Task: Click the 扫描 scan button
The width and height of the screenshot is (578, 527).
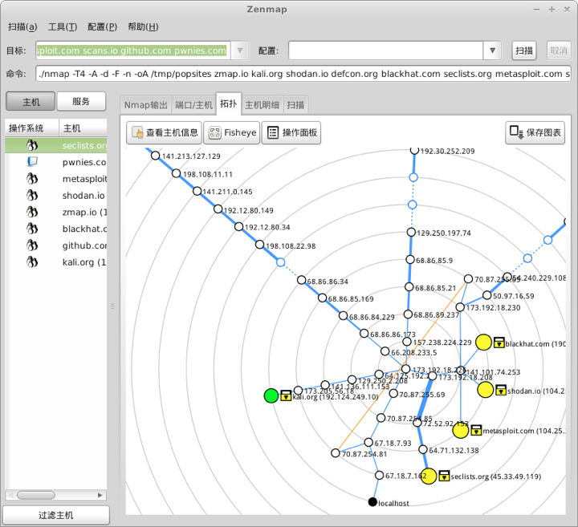Action: (x=524, y=51)
